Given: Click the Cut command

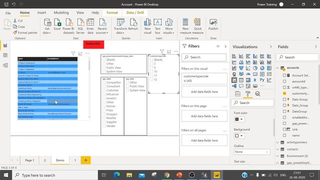Looking at the screenshot, I should point(18,20).
